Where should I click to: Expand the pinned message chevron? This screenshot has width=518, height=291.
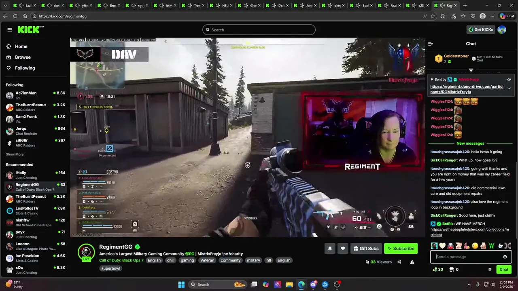509,88
